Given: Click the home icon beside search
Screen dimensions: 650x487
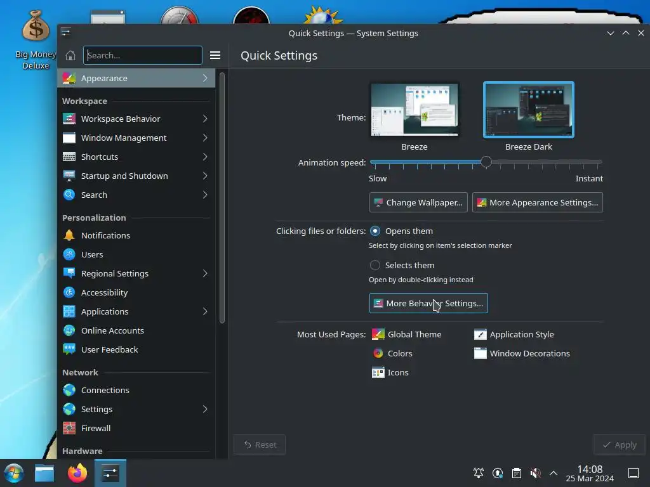Looking at the screenshot, I should pyautogui.click(x=70, y=56).
